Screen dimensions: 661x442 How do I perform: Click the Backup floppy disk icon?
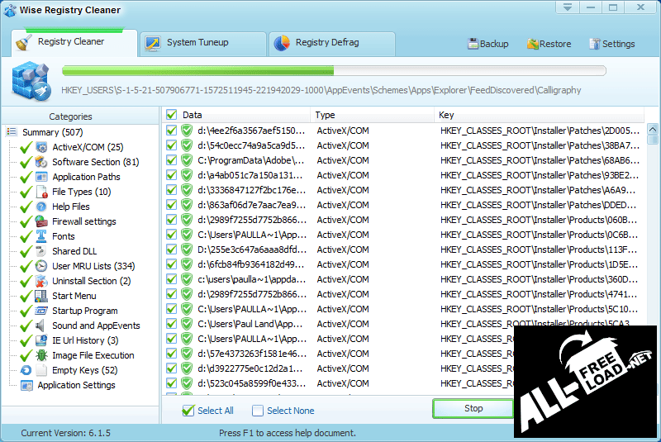coord(473,44)
